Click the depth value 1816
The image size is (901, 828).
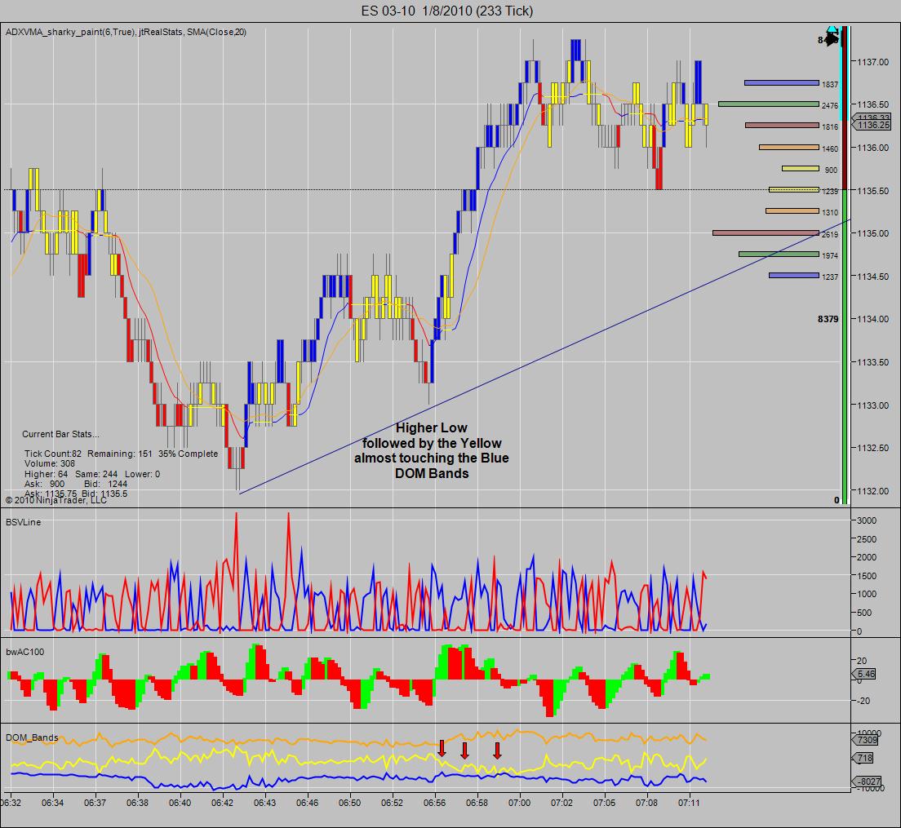pyautogui.click(x=830, y=127)
